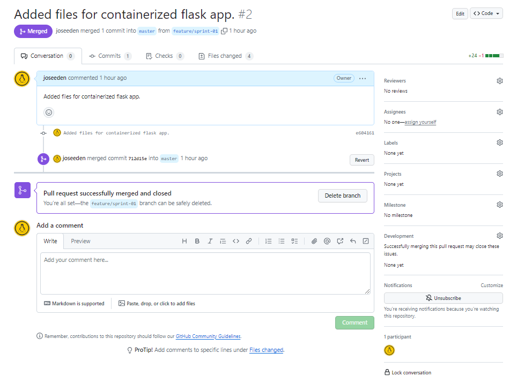Delete the feature/sprint-01 branch
517x391 pixels.
pyautogui.click(x=343, y=195)
